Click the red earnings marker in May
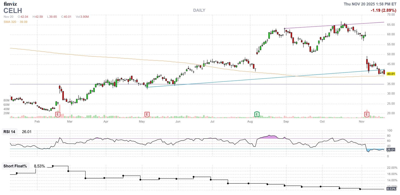 [147, 114]
